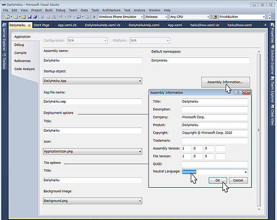This screenshot has height=220, width=277.
Task: Click the Save All toolbar icon
Action: click(35, 17)
